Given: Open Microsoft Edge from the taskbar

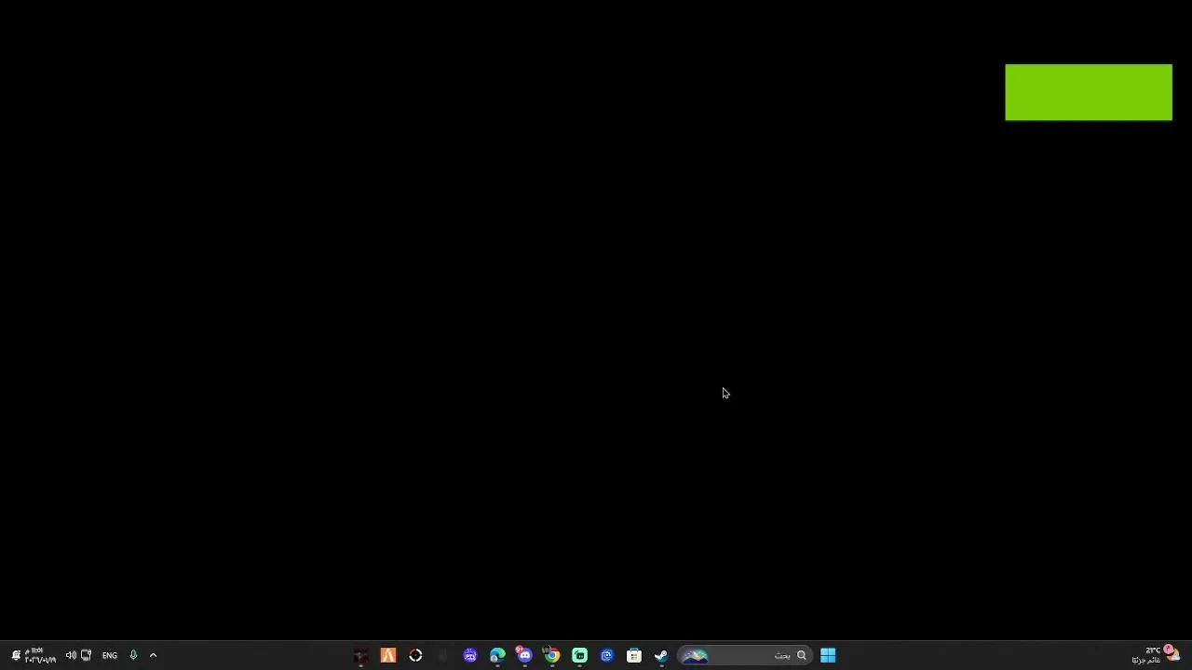Looking at the screenshot, I should (x=497, y=656).
